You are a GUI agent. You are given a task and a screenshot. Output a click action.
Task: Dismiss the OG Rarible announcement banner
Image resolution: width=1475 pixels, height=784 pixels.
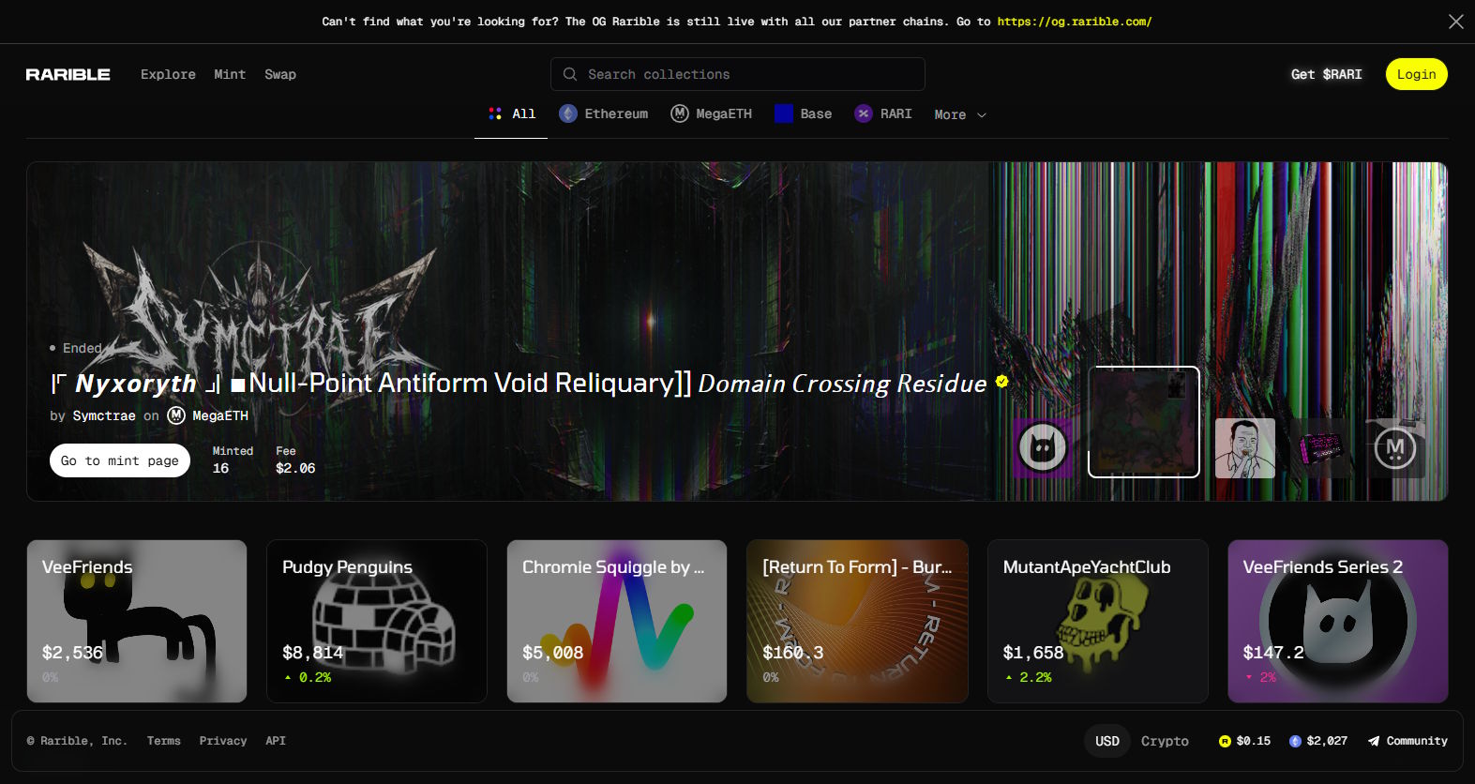(x=1455, y=22)
